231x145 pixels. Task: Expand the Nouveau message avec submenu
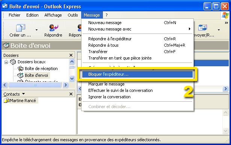point(137,29)
